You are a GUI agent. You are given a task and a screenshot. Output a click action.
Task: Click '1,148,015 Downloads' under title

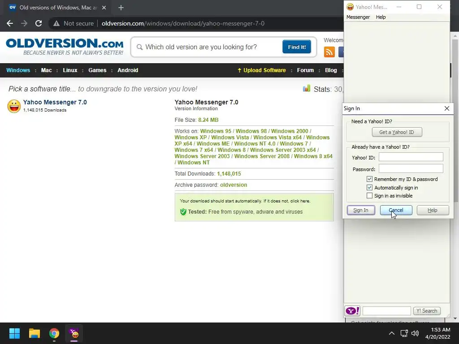[45, 110]
